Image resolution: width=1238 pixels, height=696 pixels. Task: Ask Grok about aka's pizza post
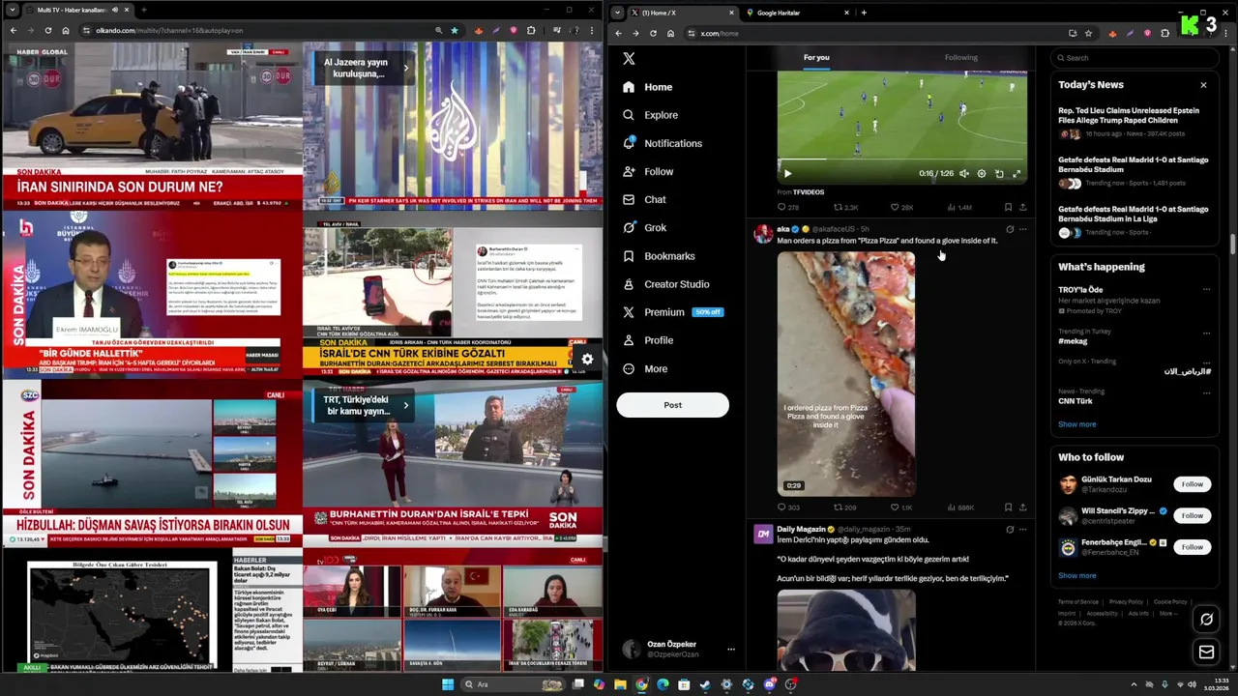point(1009,229)
